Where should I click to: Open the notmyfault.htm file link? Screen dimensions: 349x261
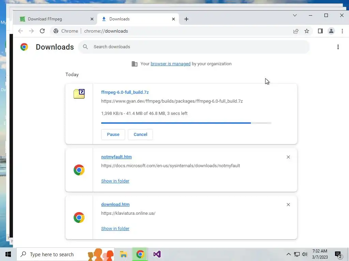(x=117, y=157)
